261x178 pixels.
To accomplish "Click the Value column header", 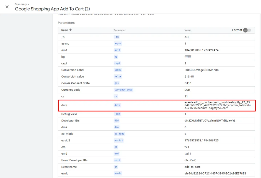I will pos(188,30).
